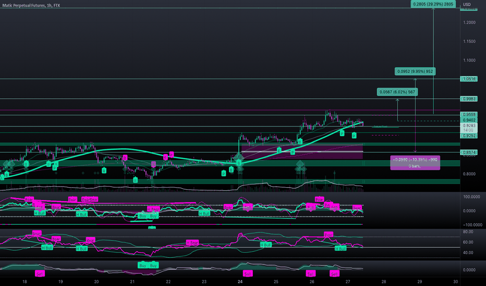Click the 1.2000 price axis value

[469, 22]
